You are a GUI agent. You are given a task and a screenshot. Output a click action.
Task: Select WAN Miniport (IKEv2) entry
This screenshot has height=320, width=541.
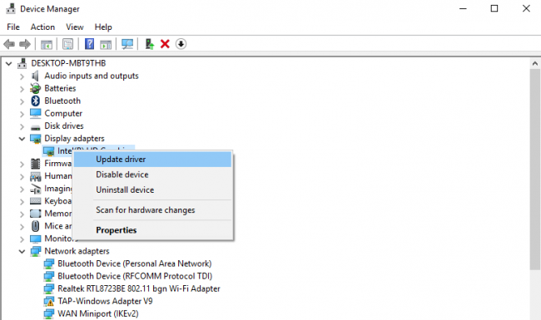click(98, 314)
